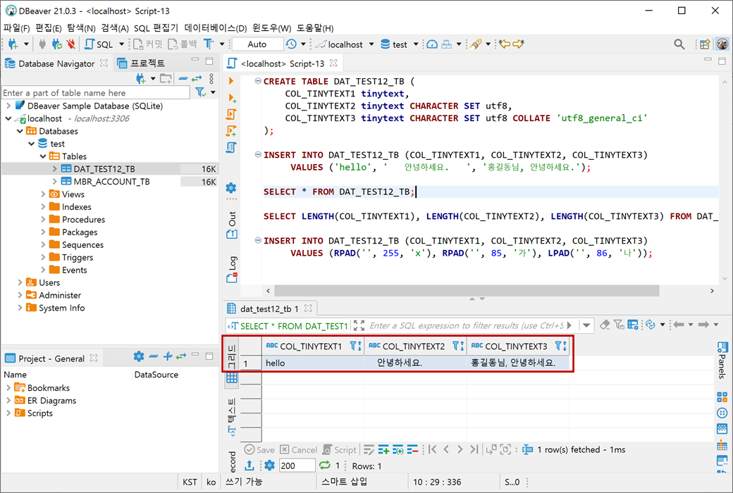Click the COL_TINYTEXT3 column header
This screenshot has height=493, width=733.
518,347
